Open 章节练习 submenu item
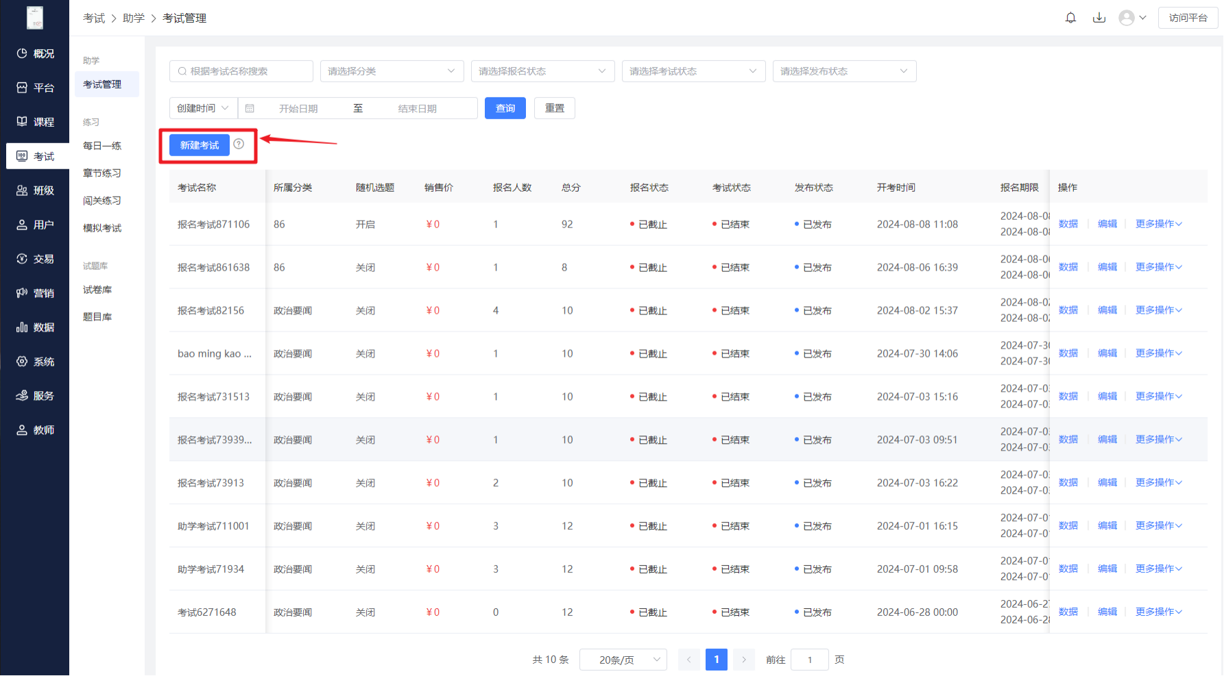 pos(102,173)
